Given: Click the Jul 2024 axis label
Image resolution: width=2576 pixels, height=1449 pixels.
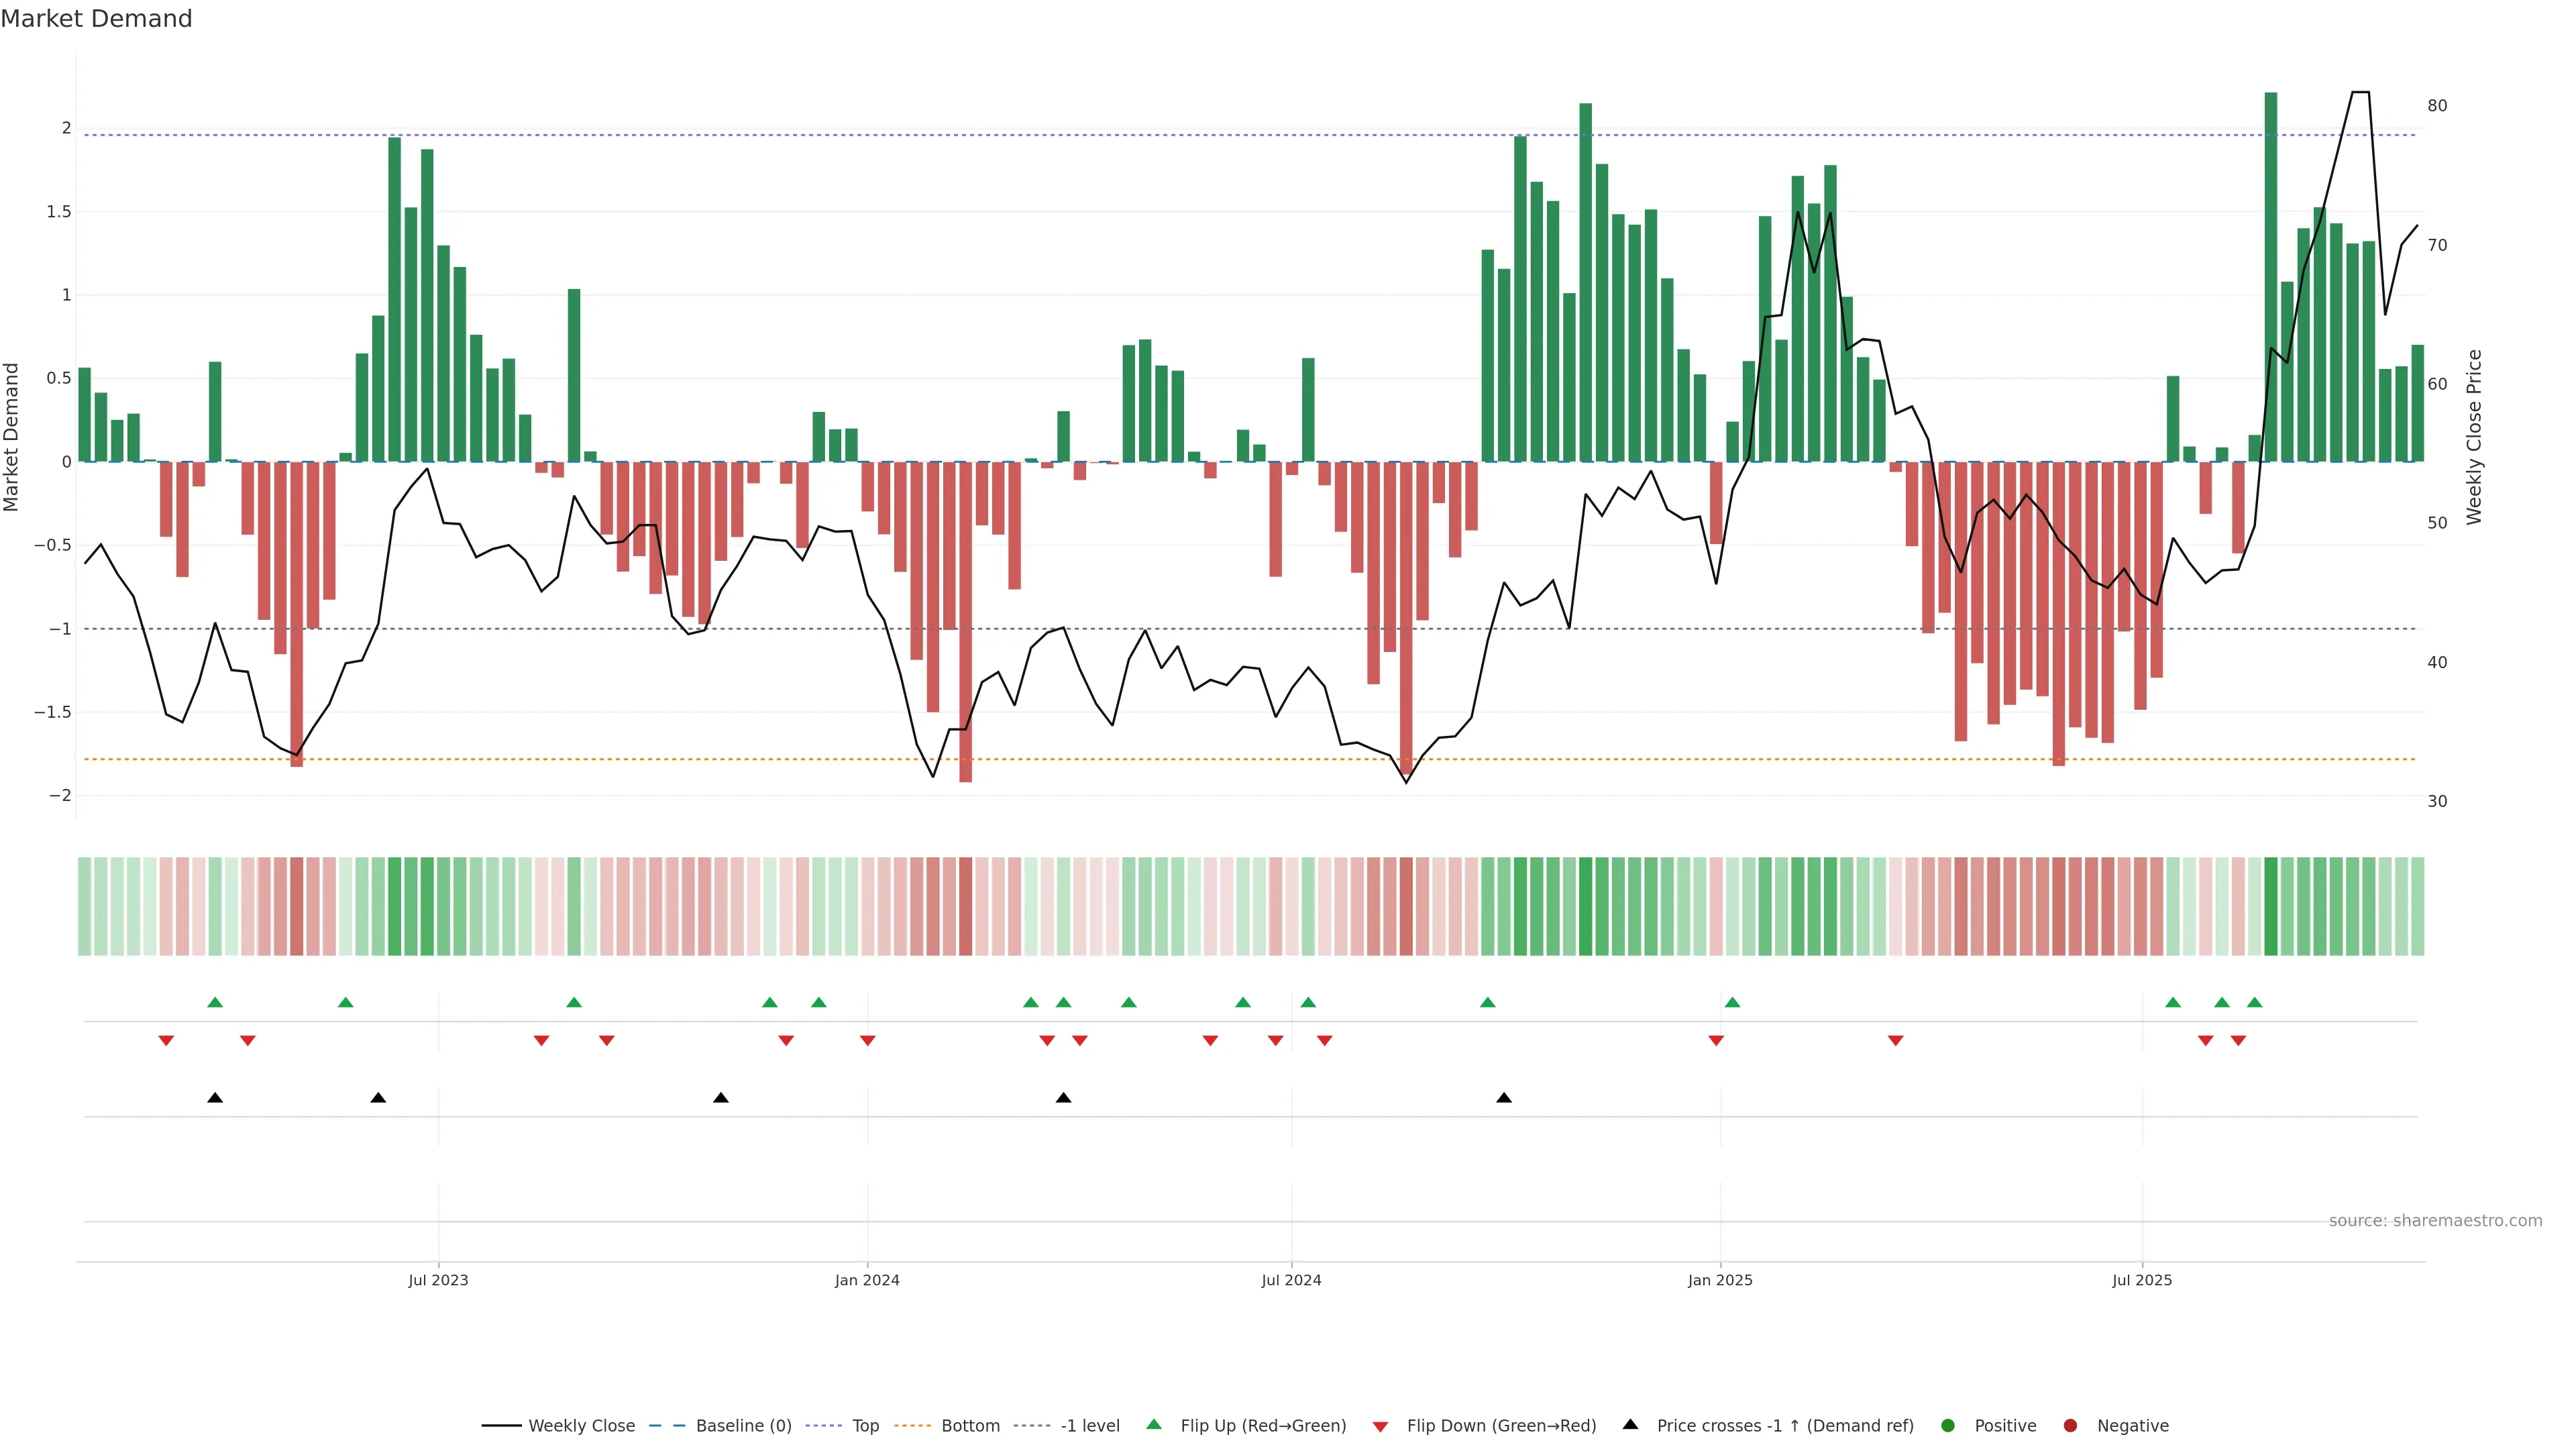Looking at the screenshot, I should pyautogui.click(x=1291, y=1280).
